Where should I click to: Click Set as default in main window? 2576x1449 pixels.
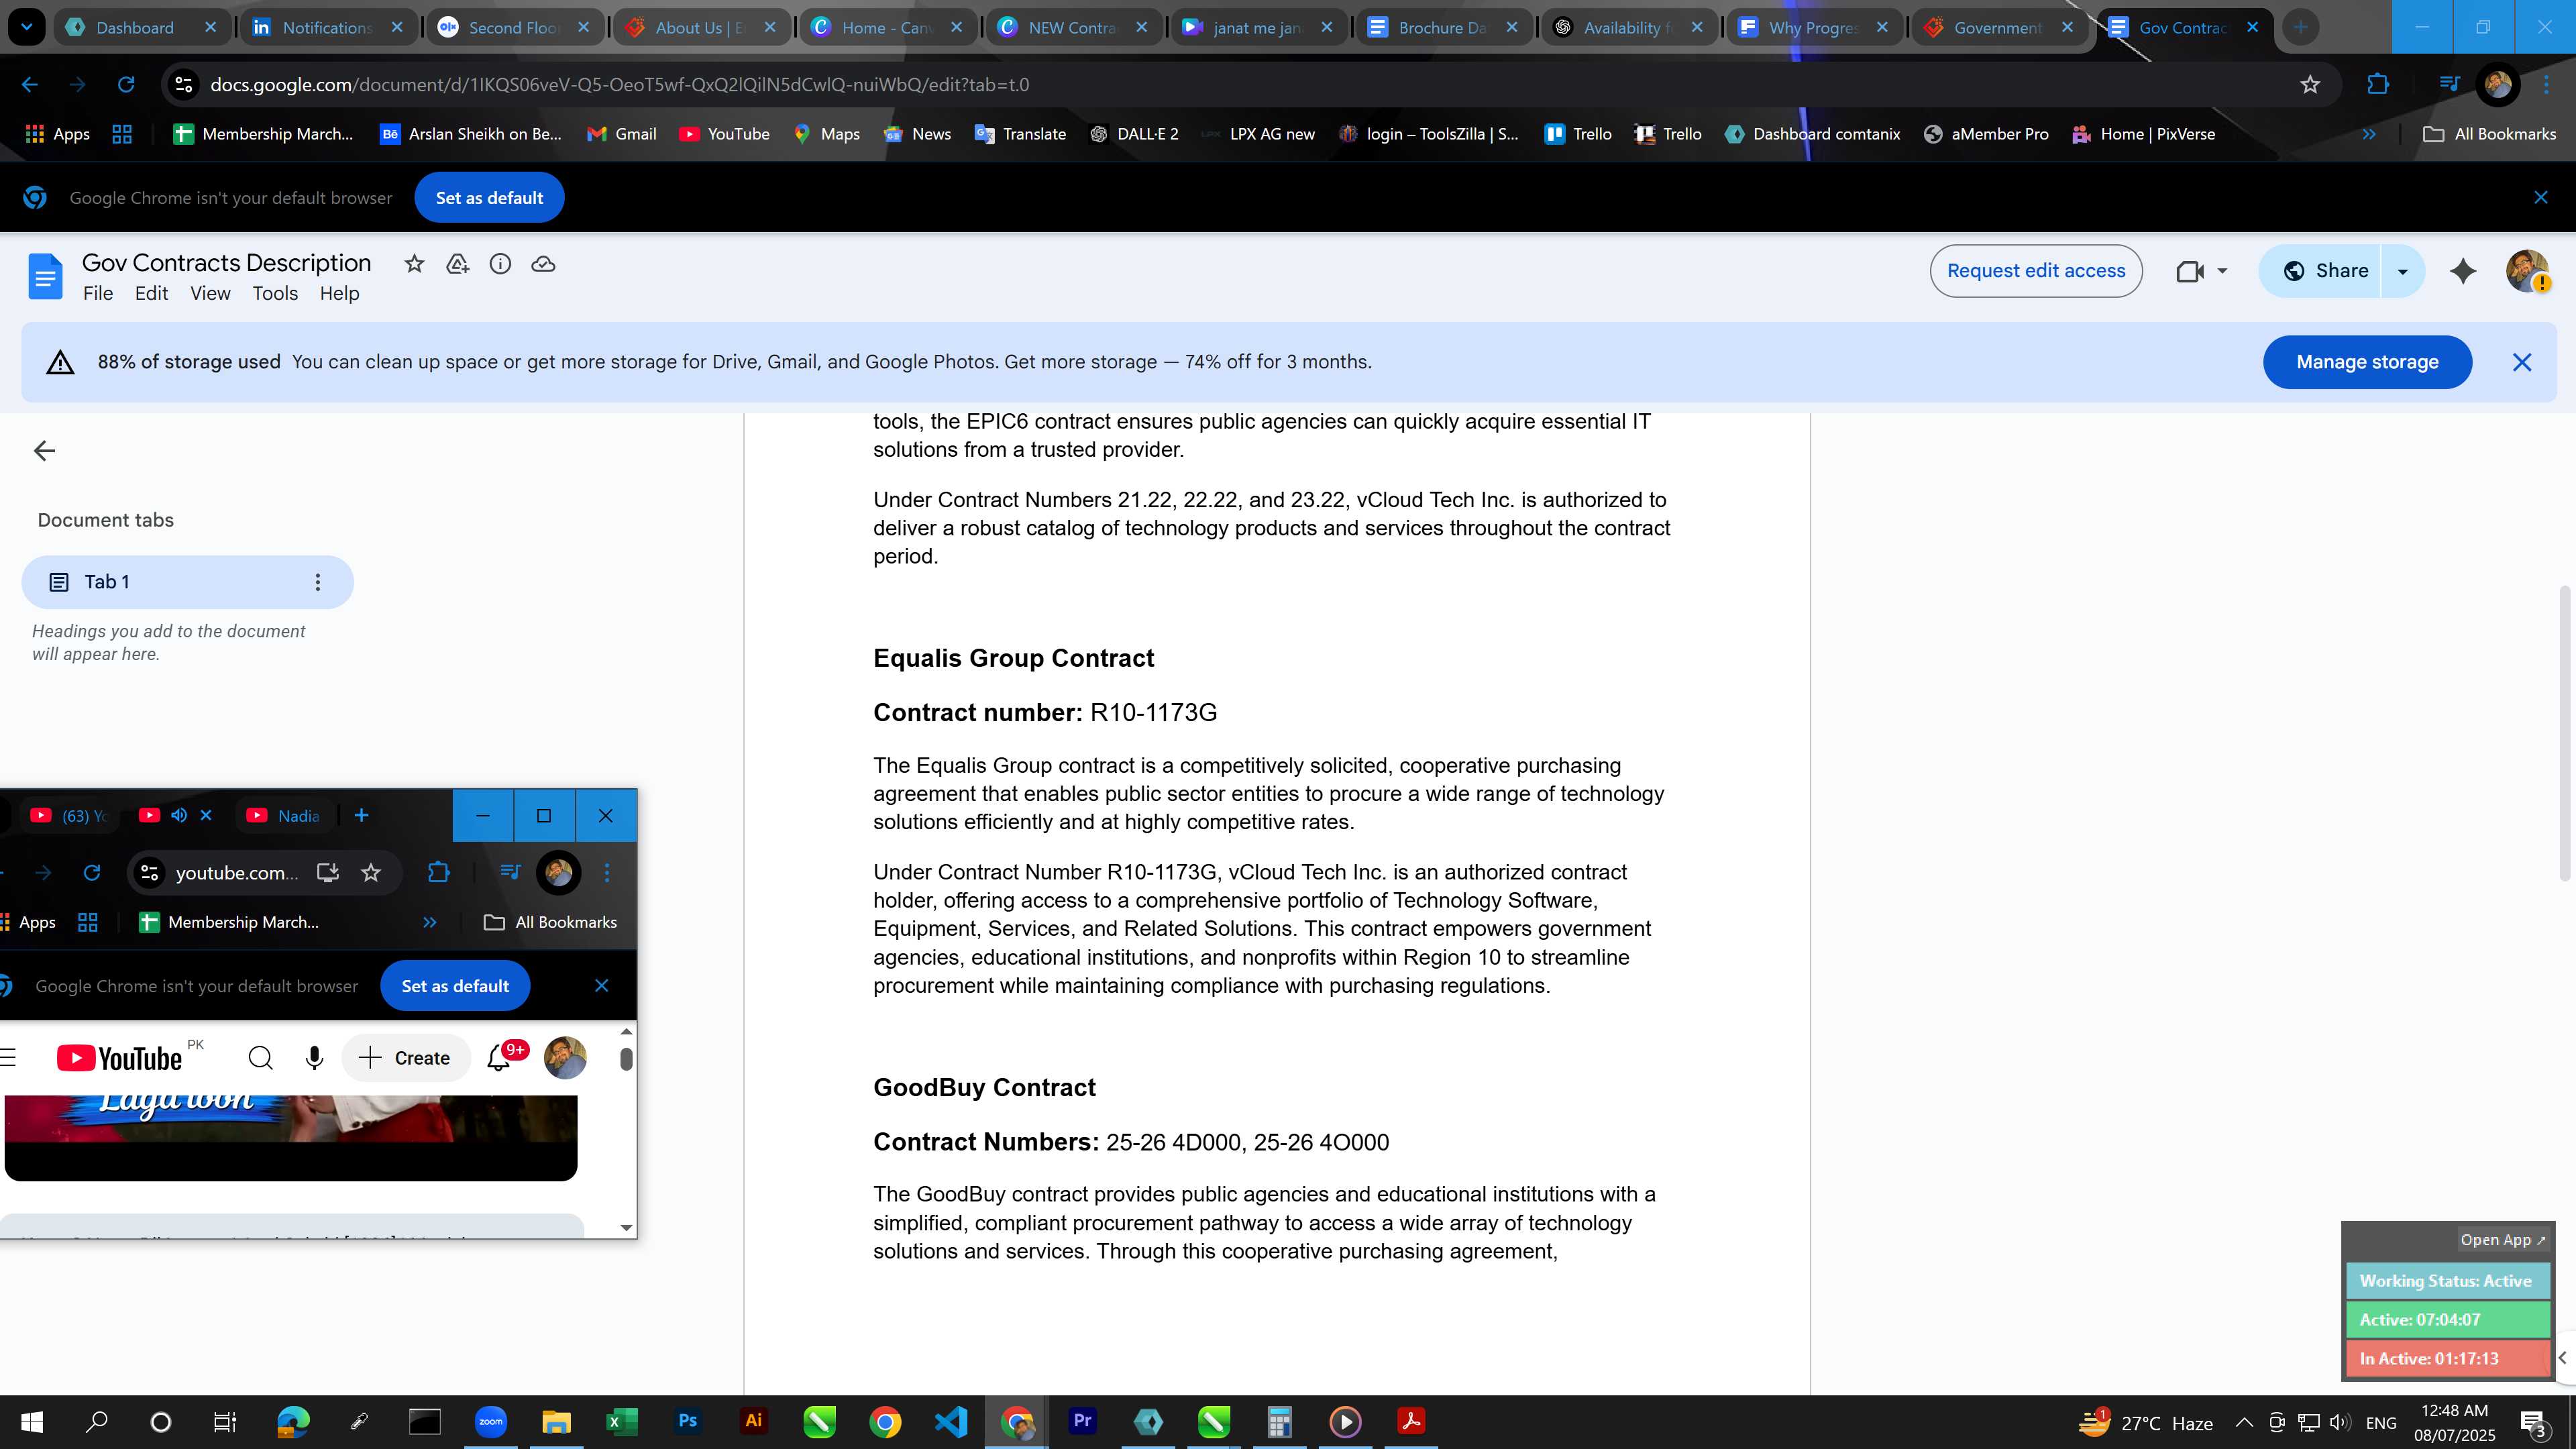click(489, 198)
